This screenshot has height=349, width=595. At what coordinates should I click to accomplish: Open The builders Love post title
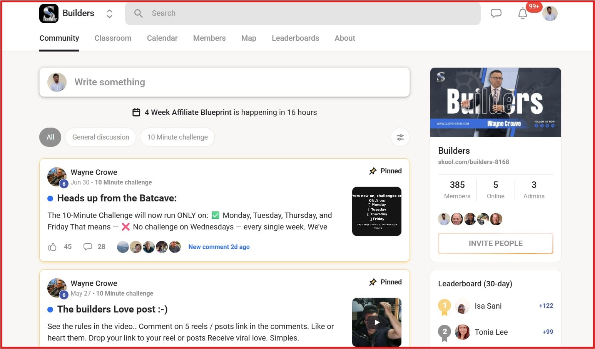tap(112, 309)
